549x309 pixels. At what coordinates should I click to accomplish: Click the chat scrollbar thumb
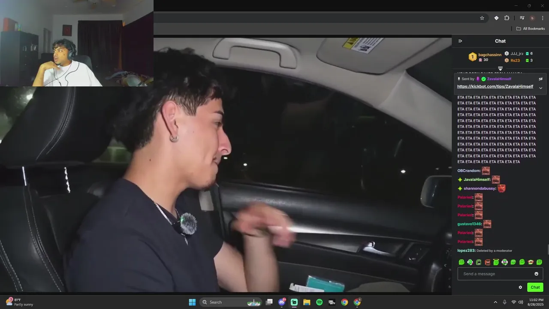(548, 249)
